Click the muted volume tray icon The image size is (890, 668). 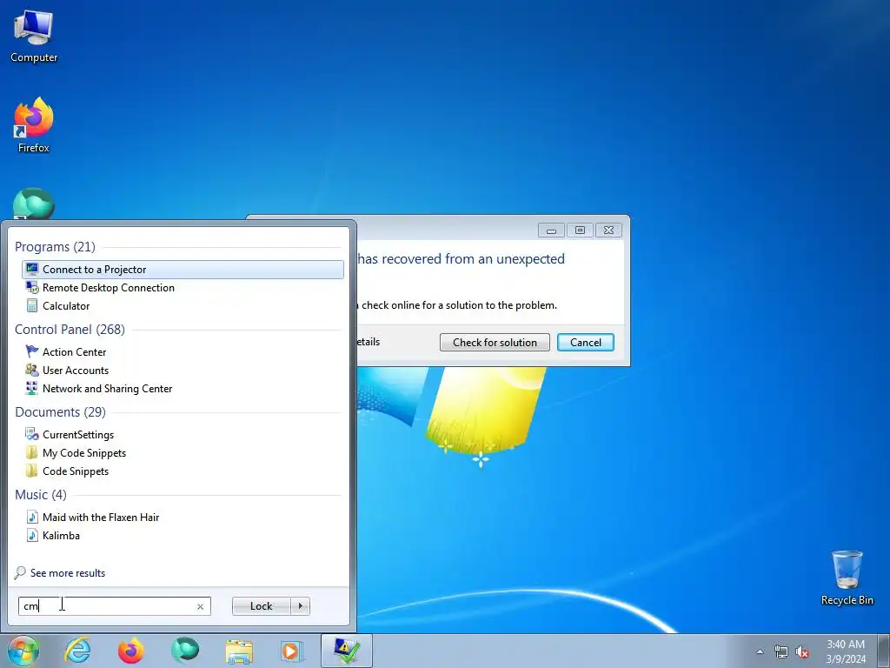click(x=802, y=652)
